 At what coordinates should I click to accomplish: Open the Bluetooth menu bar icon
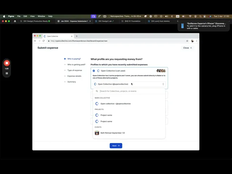[x=172, y=16]
